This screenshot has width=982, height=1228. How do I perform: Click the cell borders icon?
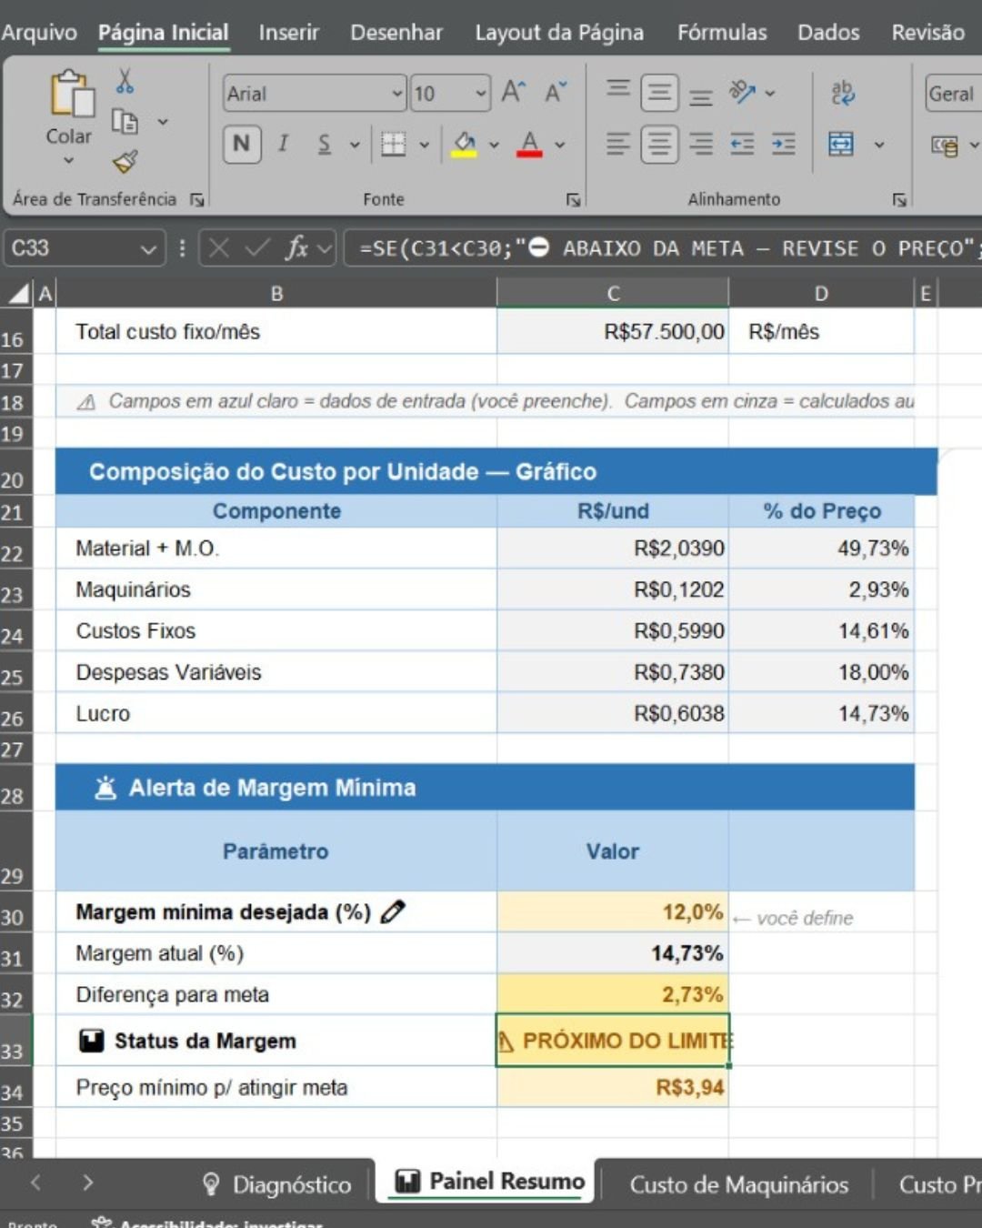click(x=394, y=144)
